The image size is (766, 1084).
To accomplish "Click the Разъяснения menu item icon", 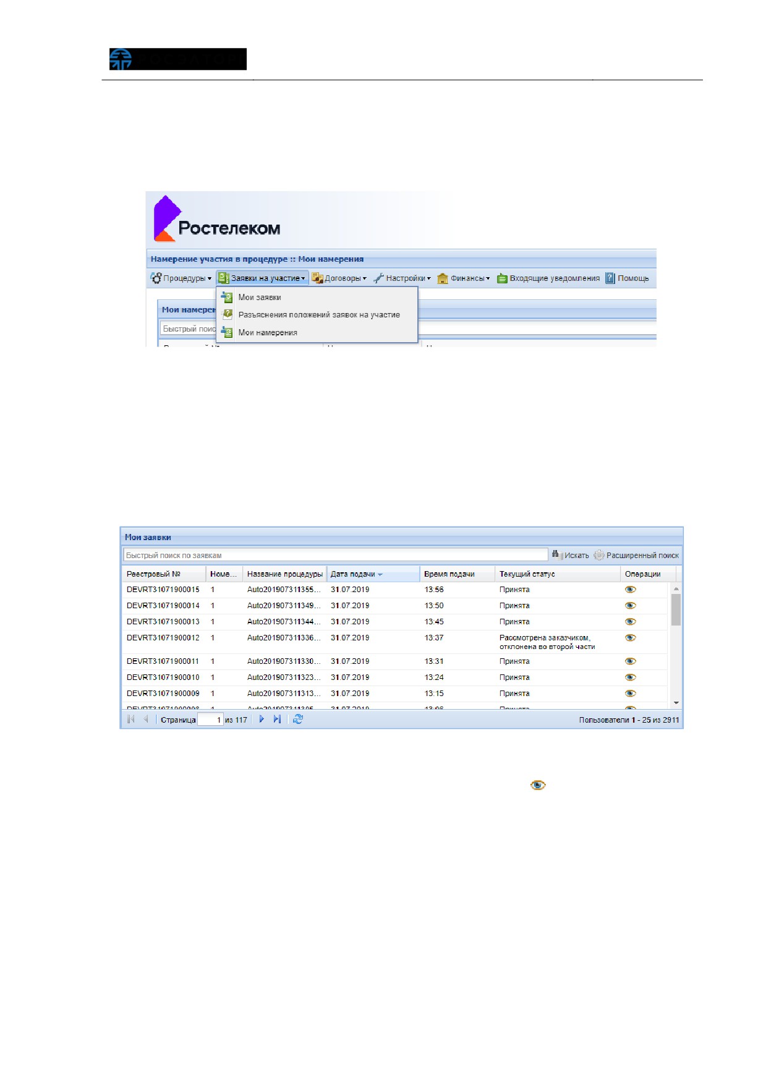I will click(x=227, y=315).
